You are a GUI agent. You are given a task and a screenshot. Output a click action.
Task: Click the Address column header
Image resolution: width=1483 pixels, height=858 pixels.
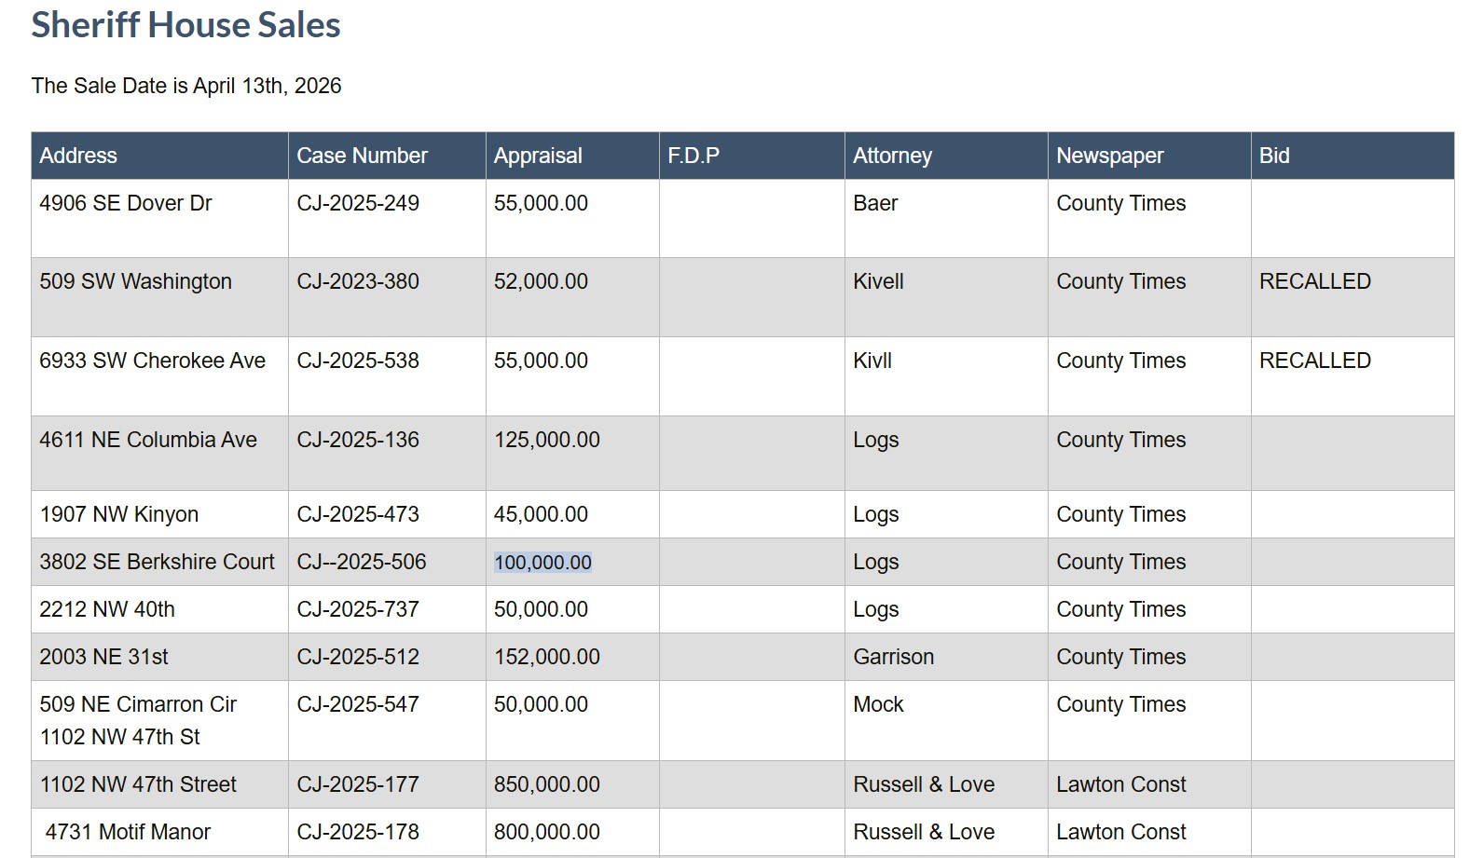pos(78,156)
